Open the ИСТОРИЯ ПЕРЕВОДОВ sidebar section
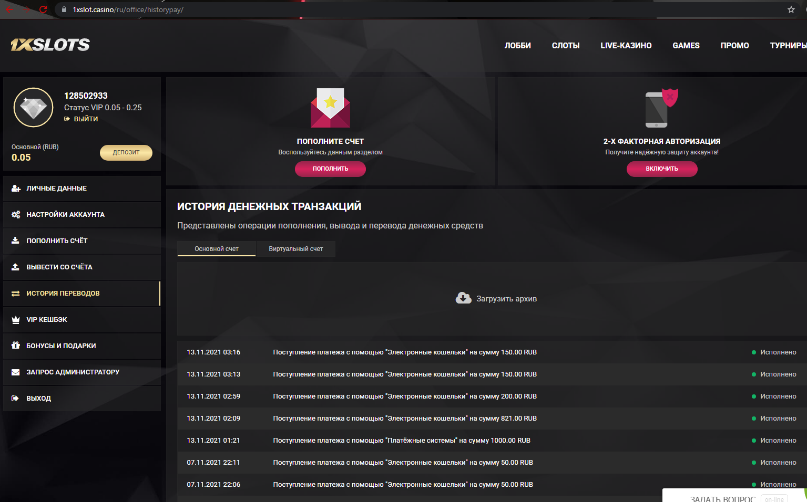This screenshot has width=807, height=502. click(82, 294)
